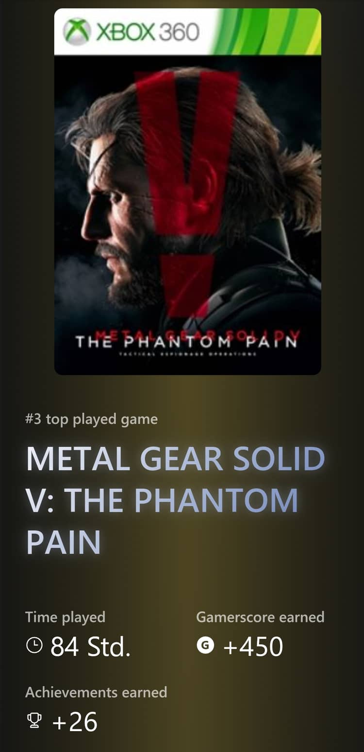
Task: Click the word PAIN in the title
Action: pyautogui.click(x=63, y=542)
